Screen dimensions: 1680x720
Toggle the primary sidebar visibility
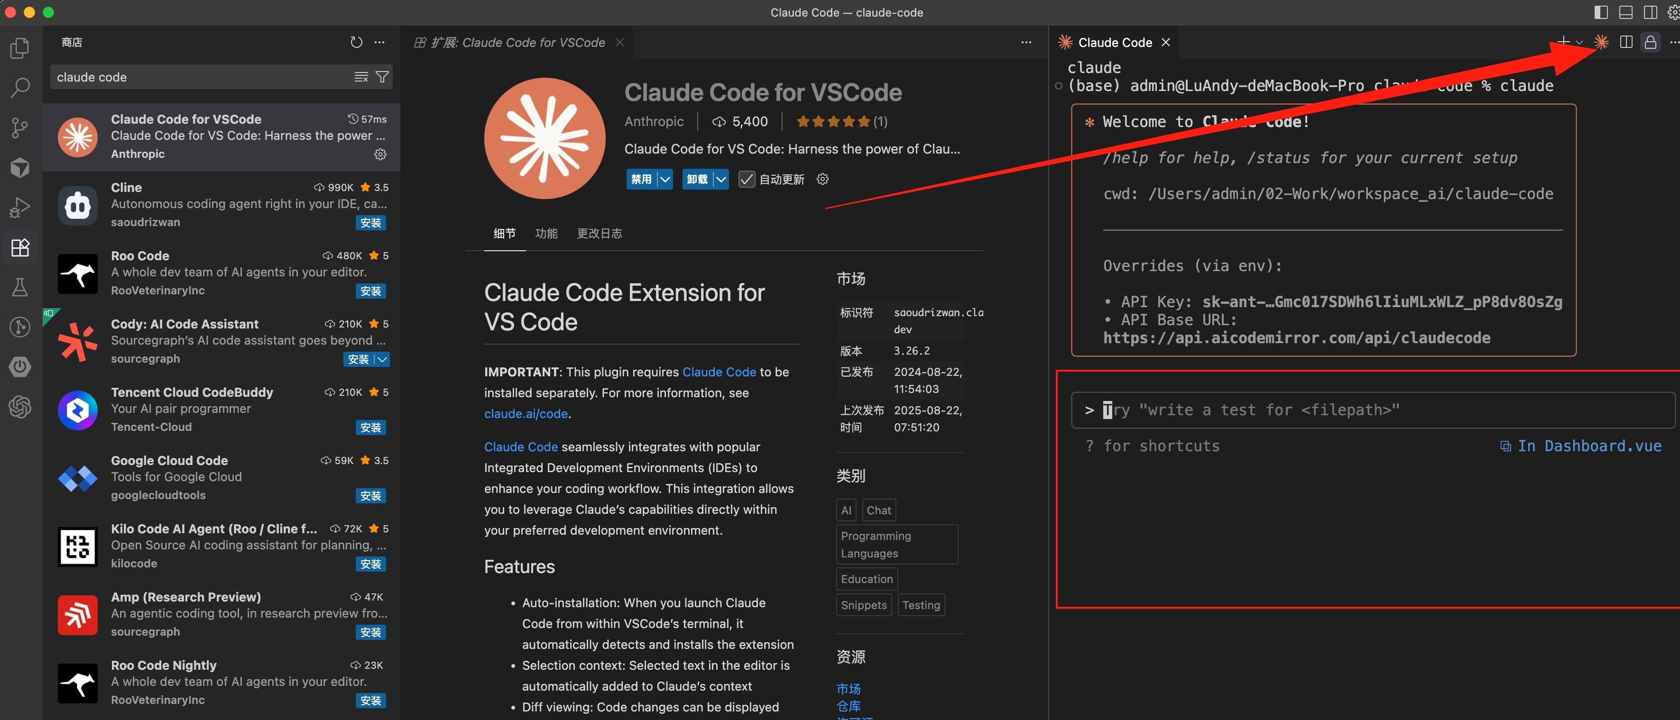click(1600, 12)
